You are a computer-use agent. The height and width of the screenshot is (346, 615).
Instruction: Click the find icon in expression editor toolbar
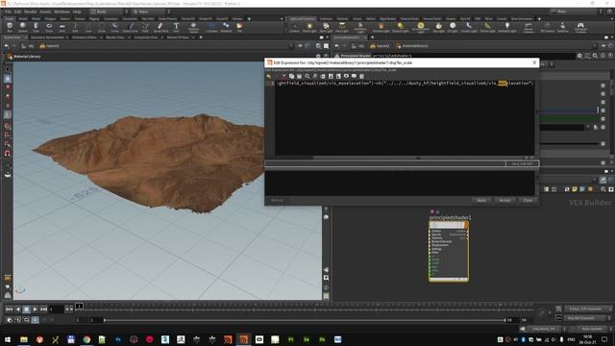(307, 76)
